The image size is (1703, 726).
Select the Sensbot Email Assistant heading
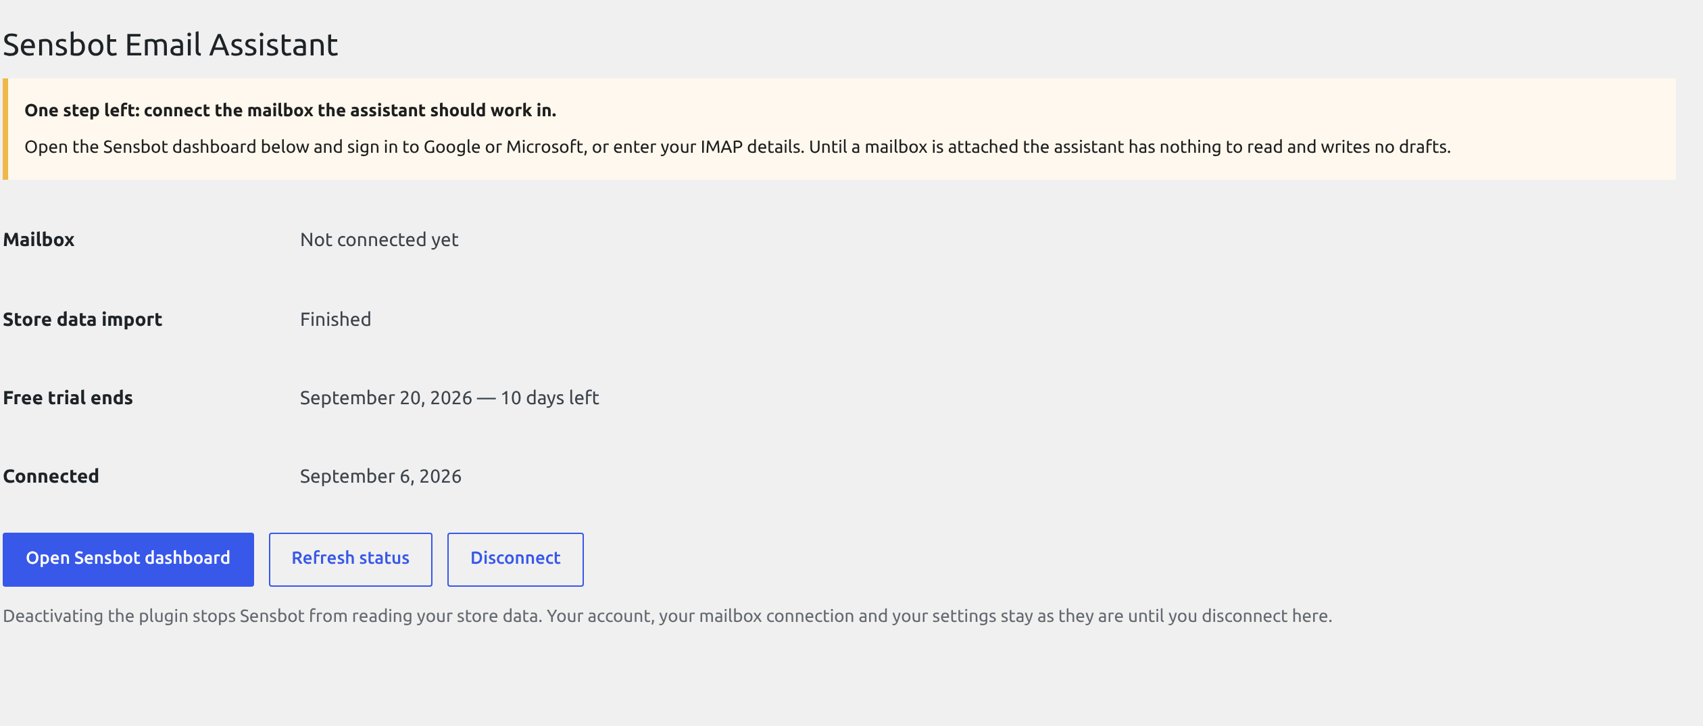170,45
